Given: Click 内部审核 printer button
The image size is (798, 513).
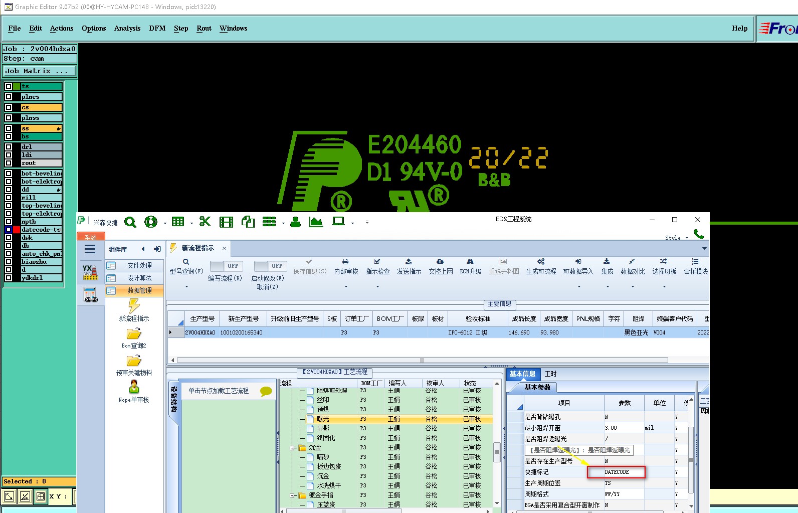Looking at the screenshot, I should (x=346, y=267).
